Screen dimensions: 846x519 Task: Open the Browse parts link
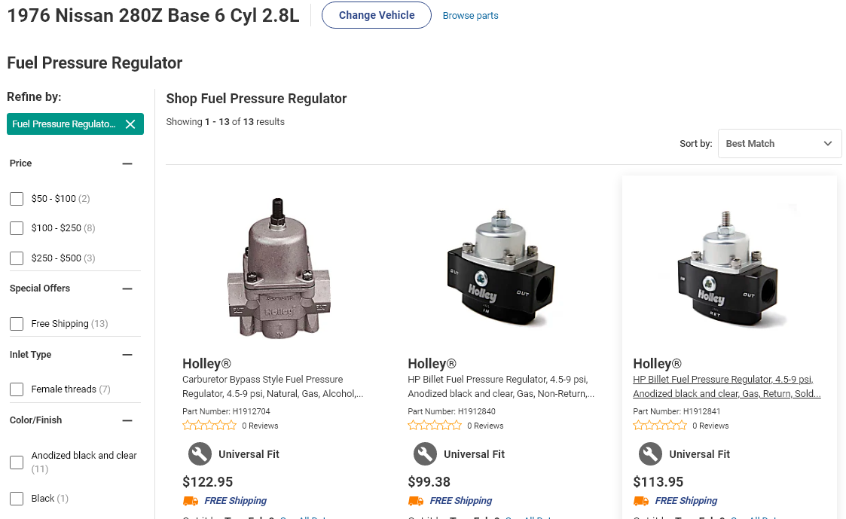tap(471, 16)
